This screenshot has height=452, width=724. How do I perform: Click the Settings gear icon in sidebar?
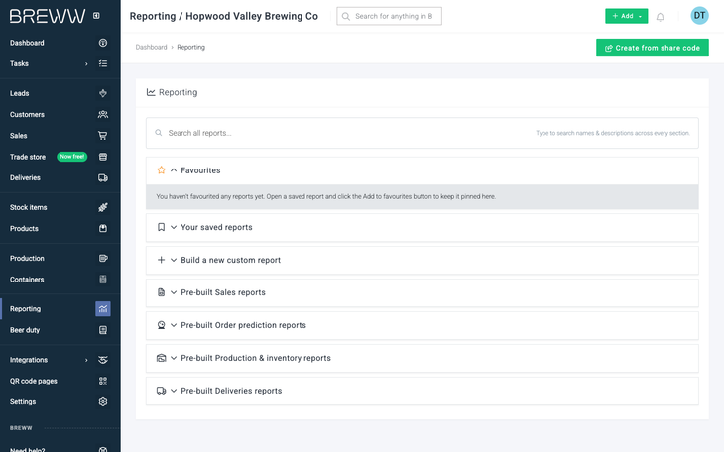(103, 402)
